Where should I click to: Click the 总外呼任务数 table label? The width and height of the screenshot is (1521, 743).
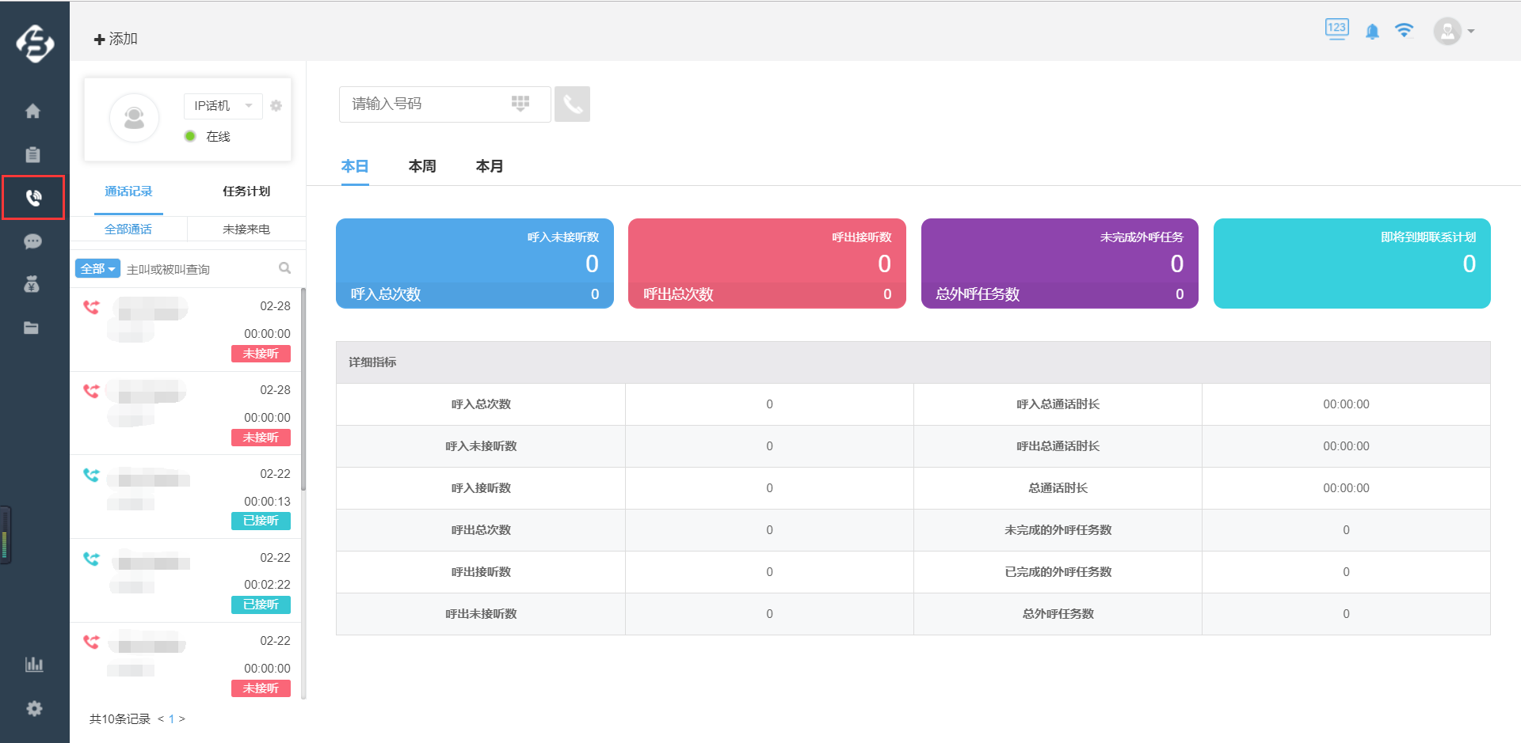[1058, 614]
